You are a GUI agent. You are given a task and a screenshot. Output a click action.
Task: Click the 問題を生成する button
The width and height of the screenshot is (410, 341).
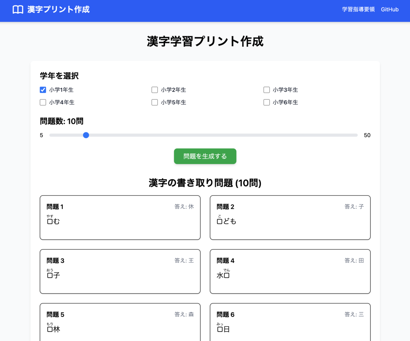[x=205, y=156]
